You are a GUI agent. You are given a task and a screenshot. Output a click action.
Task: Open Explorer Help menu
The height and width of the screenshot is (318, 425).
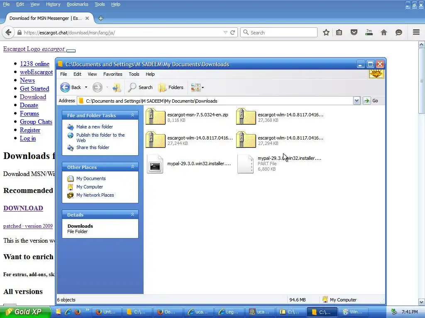pyautogui.click(x=150, y=74)
